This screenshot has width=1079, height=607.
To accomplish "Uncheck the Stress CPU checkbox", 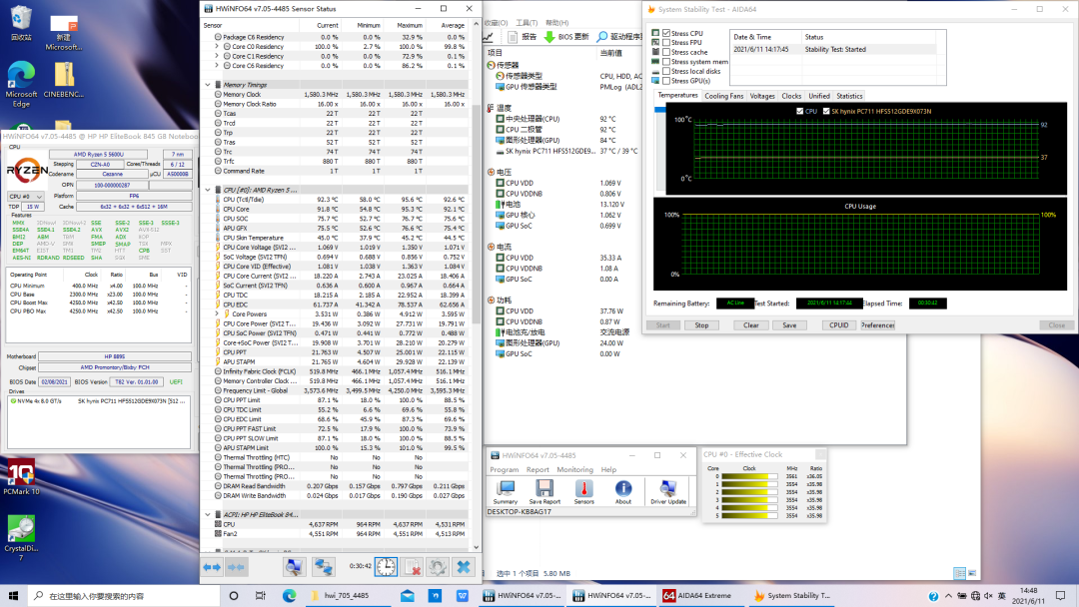I will tap(667, 33).
